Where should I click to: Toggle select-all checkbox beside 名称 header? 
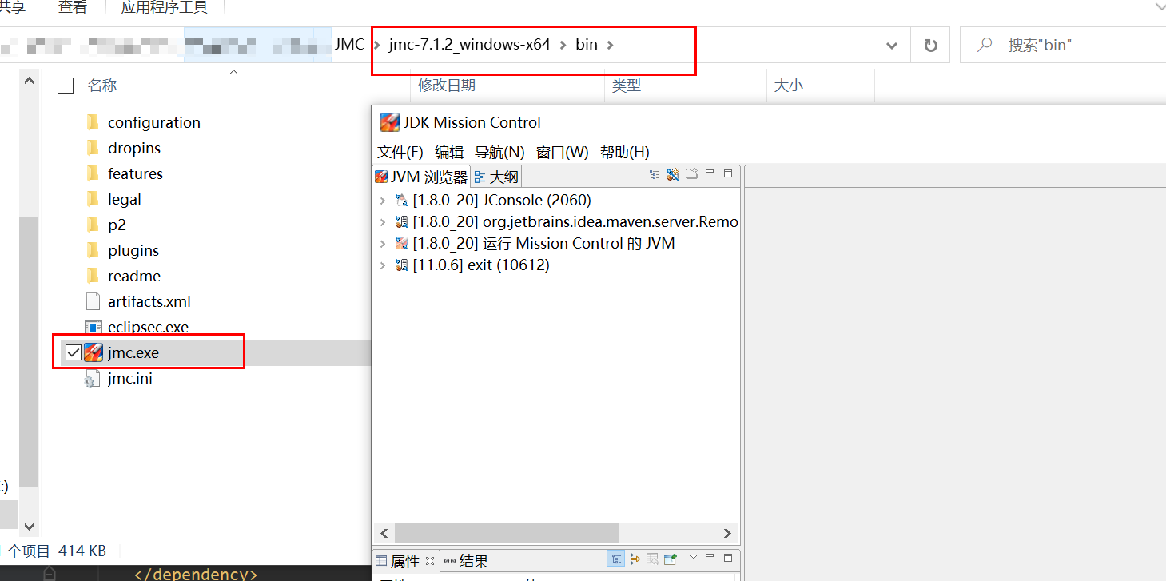[x=66, y=86]
